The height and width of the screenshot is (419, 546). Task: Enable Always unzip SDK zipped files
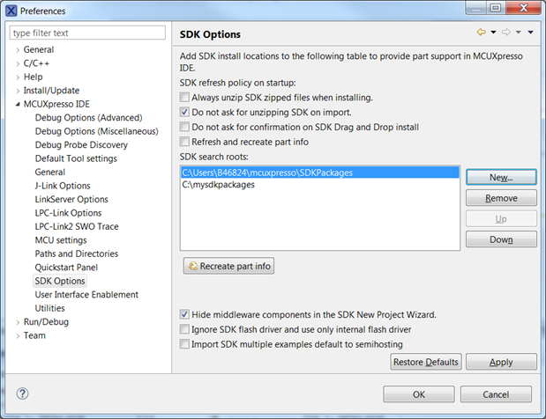pos(184,97)
